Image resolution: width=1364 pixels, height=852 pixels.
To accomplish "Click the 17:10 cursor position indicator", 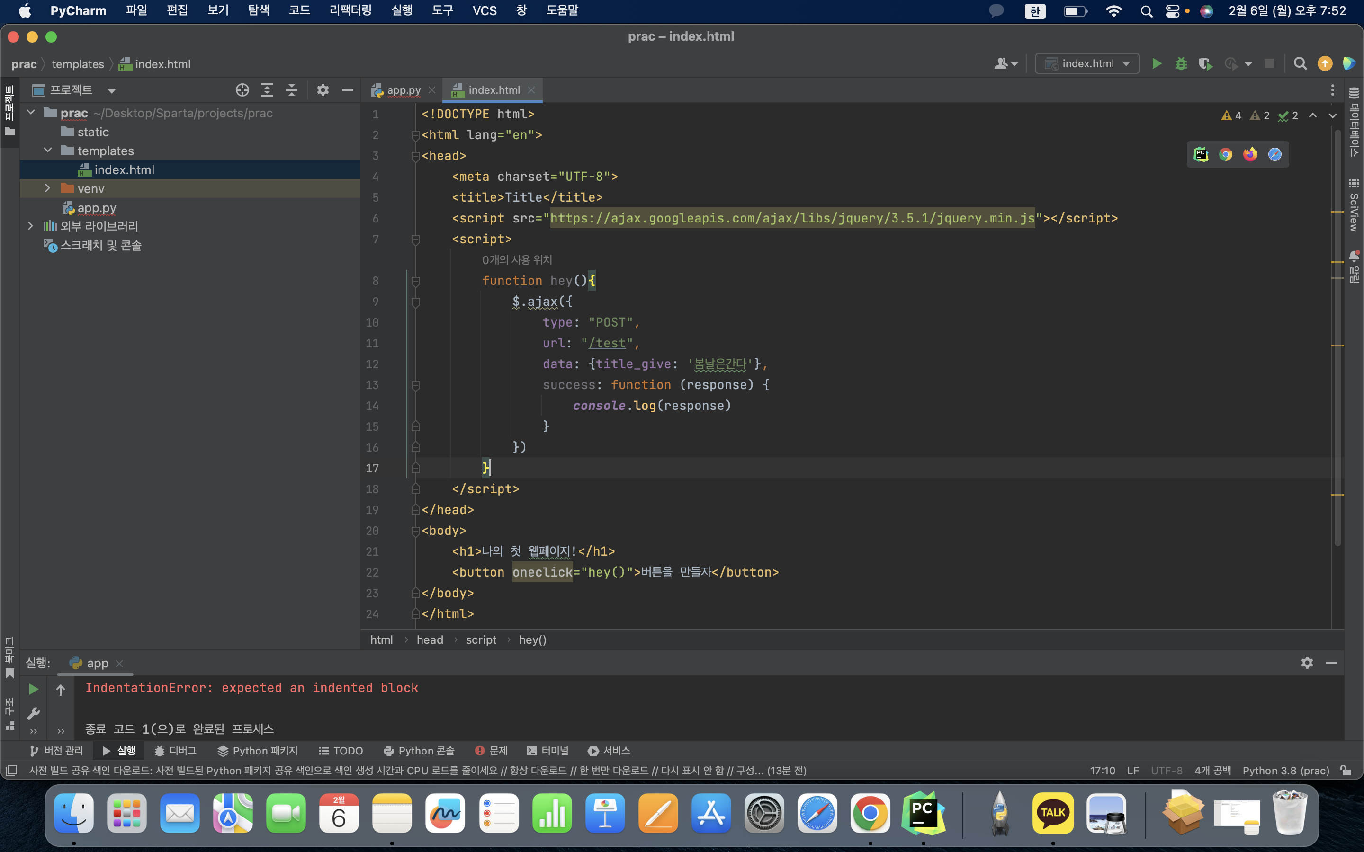I will [1103, 770].
